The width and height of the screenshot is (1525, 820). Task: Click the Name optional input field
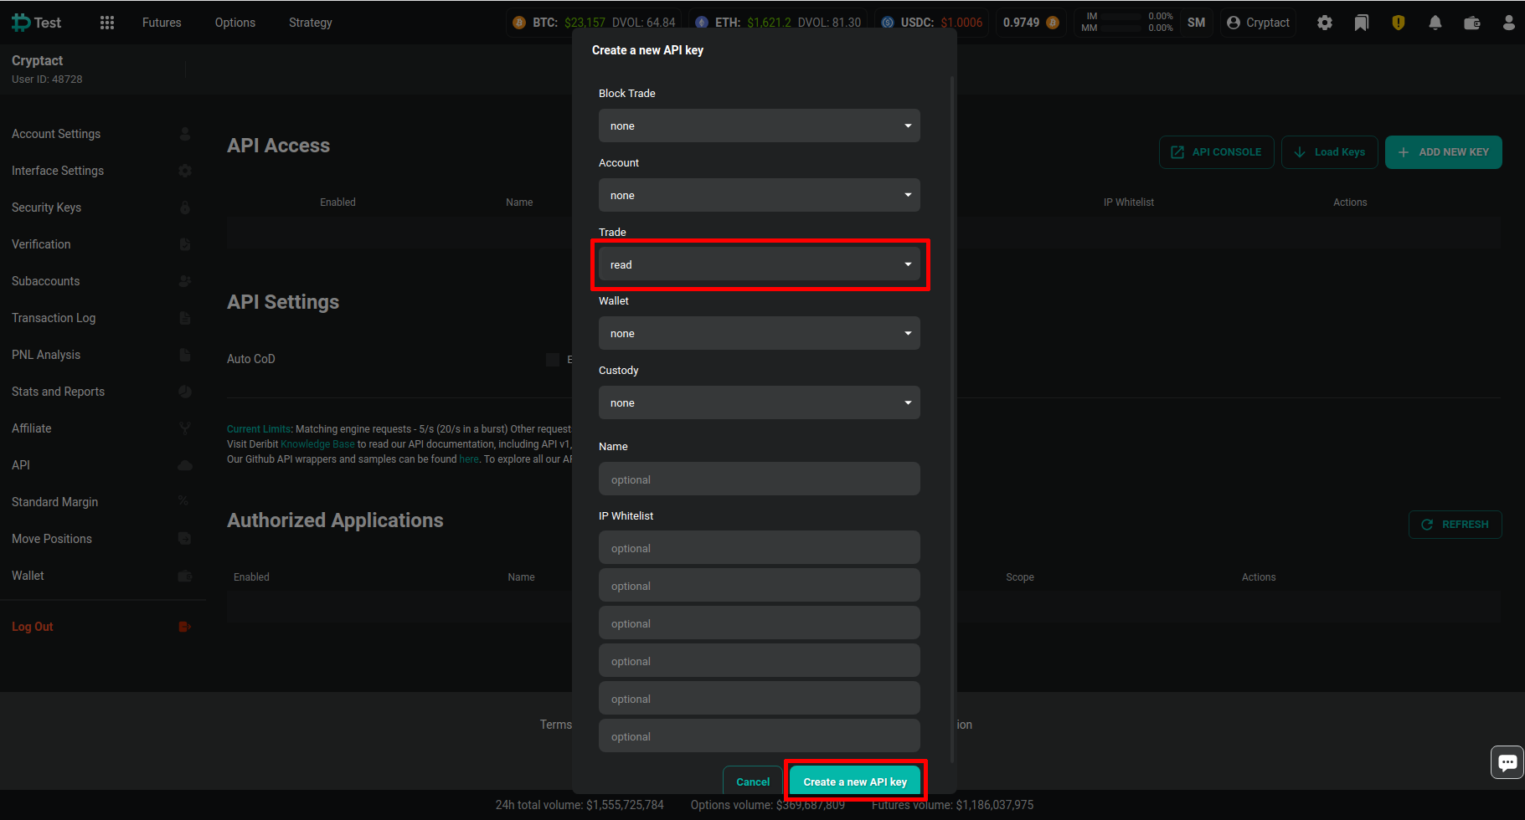760,479
